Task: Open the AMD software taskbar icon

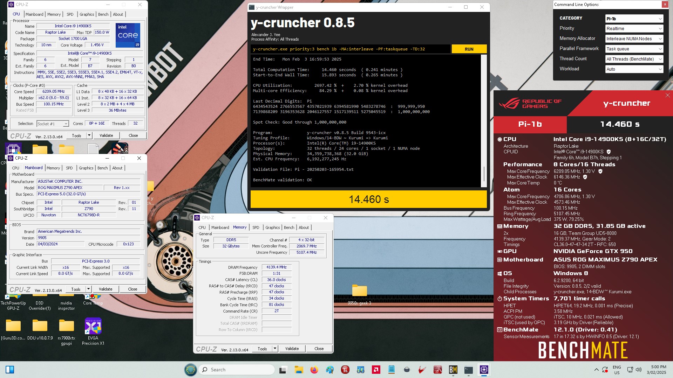Action: coord(376,370)
